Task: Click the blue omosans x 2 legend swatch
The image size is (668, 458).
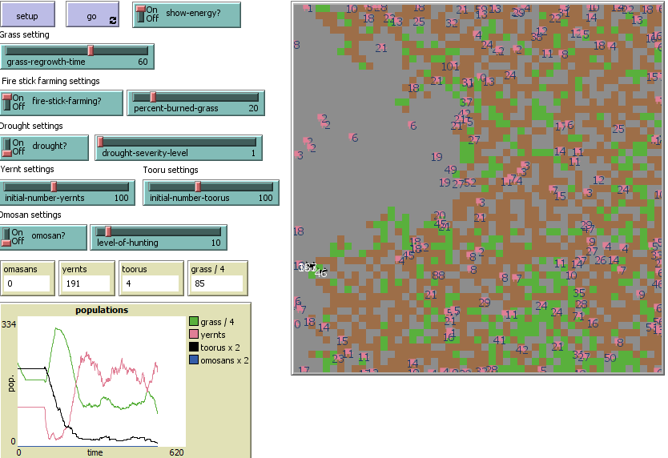Action: pyautogui.click(x=194, y=360)
